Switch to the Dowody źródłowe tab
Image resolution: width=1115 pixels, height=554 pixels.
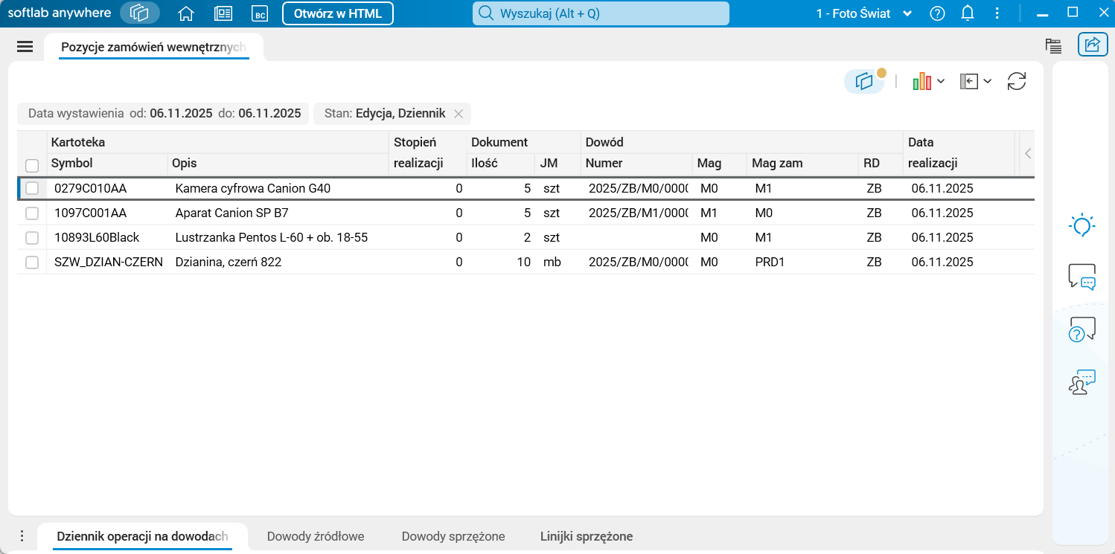tap(316, 536)
